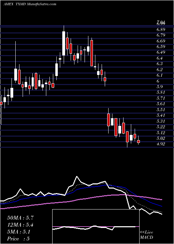Click the 6.4 price axis label

pos(159,58)
